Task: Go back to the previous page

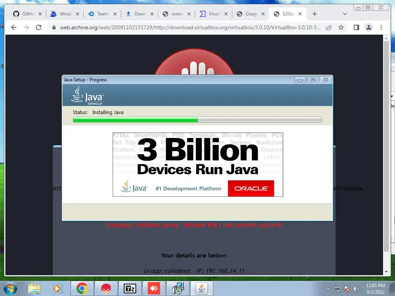Action: [x=14, y=27]
